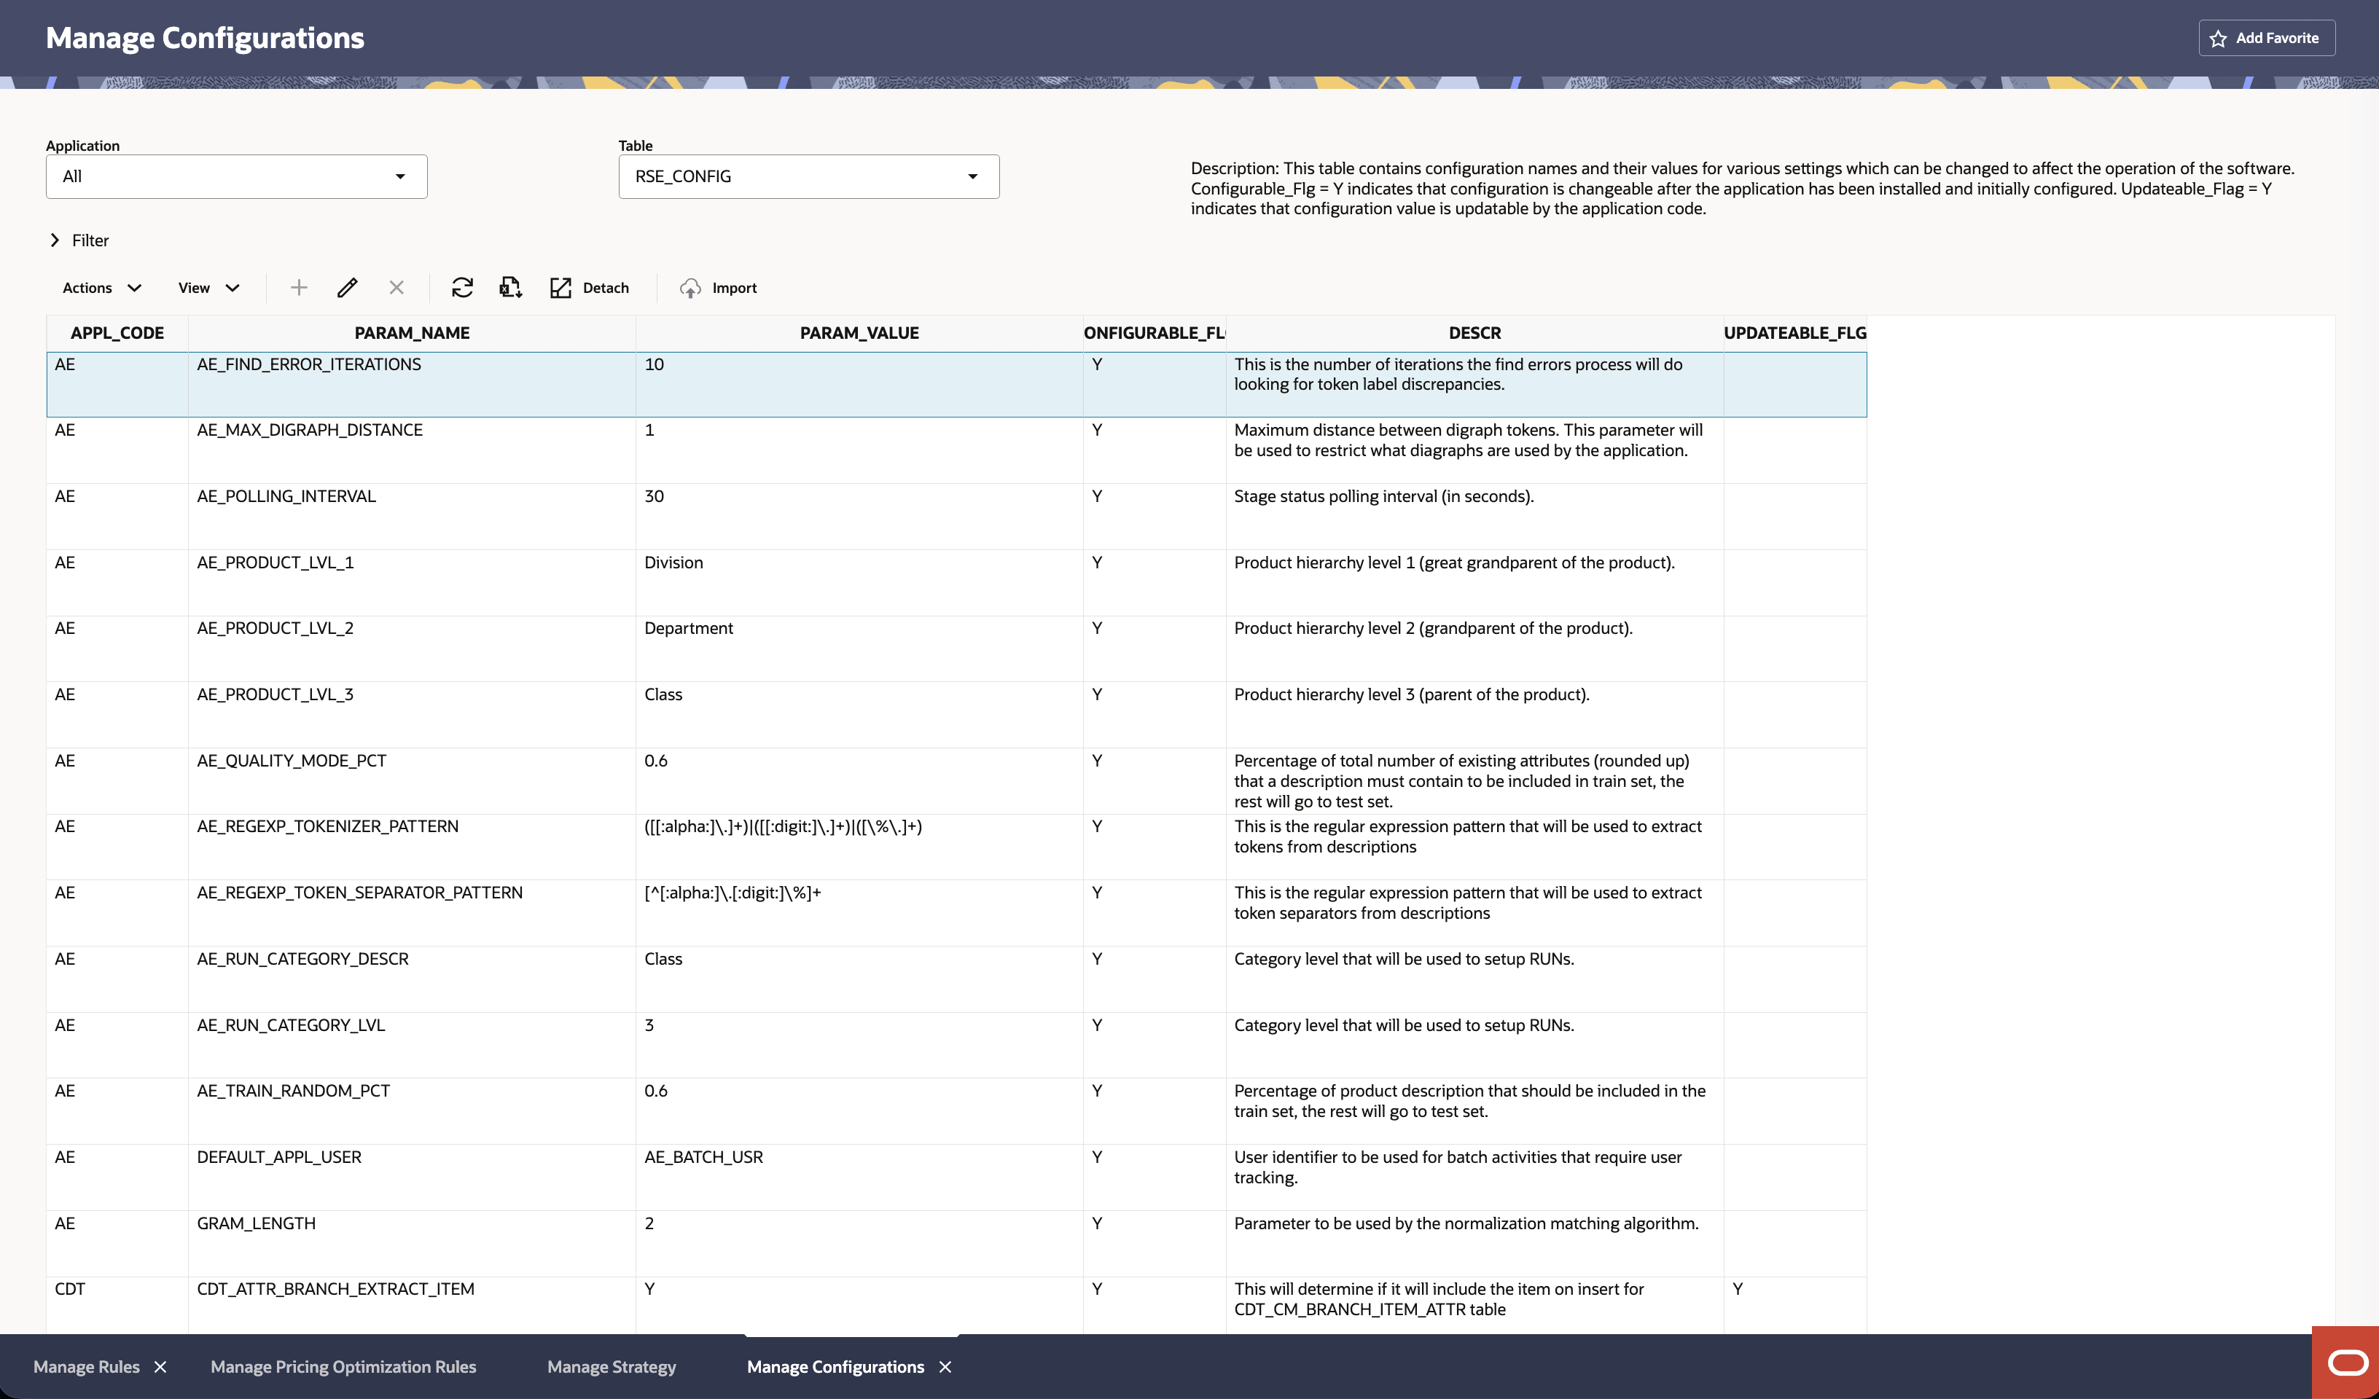Close the Manage Configurations tab
The width and height of the screenshot is (2379, 1399).
pyautogui.click(x=945, y=1367)
